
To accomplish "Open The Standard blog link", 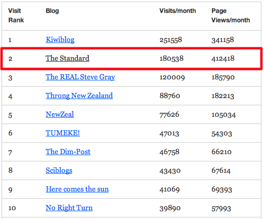I will (68, 58).
